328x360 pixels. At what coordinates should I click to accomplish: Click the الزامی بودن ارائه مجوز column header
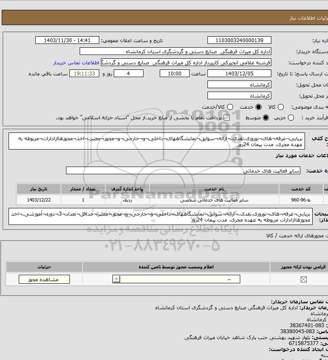pos(303,267)
